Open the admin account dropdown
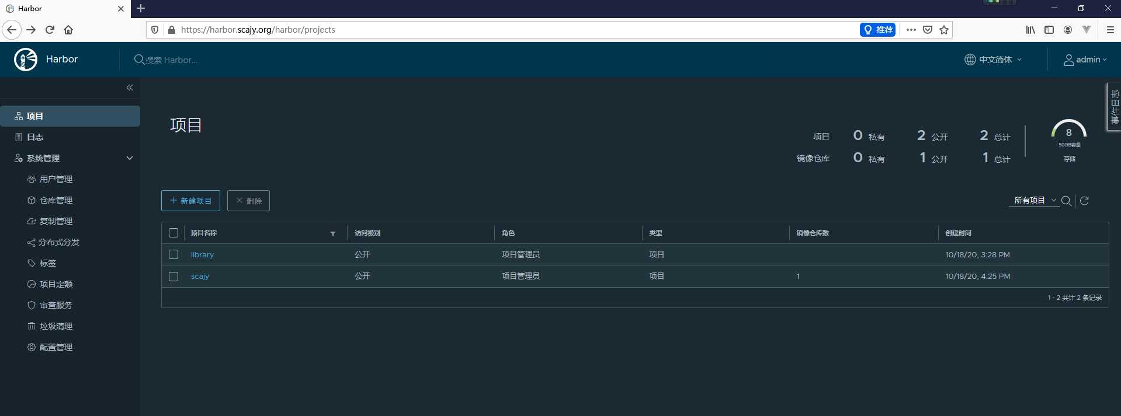 (1085, 60)
